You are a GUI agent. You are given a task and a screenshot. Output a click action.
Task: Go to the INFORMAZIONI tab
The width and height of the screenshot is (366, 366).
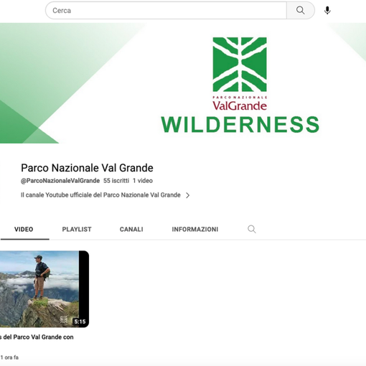(x=195, y=229)
